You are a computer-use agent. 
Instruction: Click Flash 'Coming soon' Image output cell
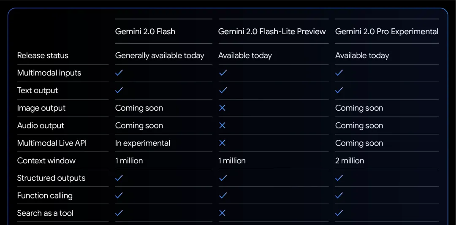[x=139, y=108]
